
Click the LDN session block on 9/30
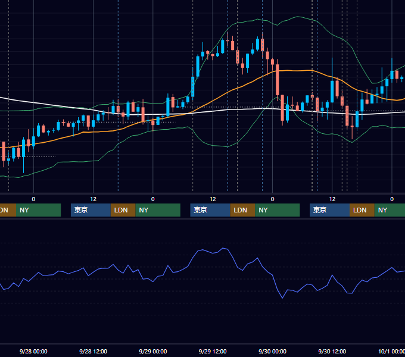coord(362,210)
